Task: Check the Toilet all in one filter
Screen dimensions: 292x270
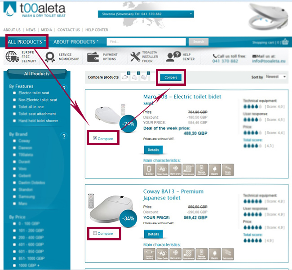Action: point(14,106)
